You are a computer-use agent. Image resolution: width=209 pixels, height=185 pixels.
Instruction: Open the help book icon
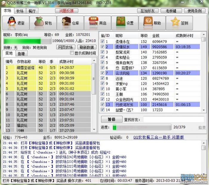tap(148, 21)
